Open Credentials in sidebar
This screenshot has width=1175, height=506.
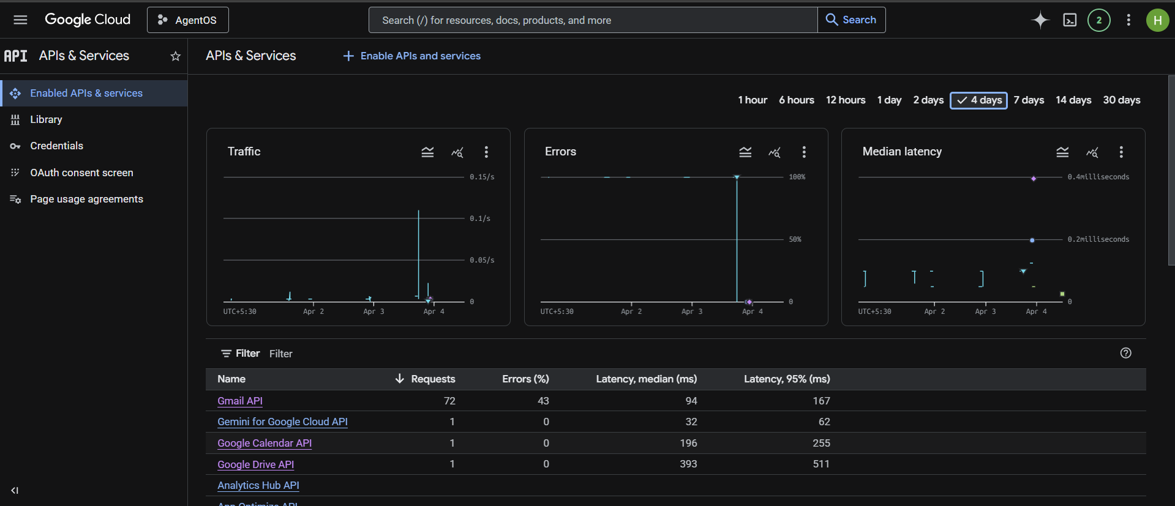pos(94,146)
